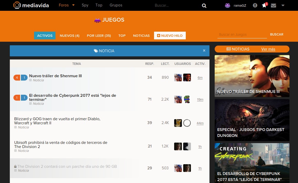Open first user avatar in Shenmue row

pyautogui.click(x=178, y=77)
